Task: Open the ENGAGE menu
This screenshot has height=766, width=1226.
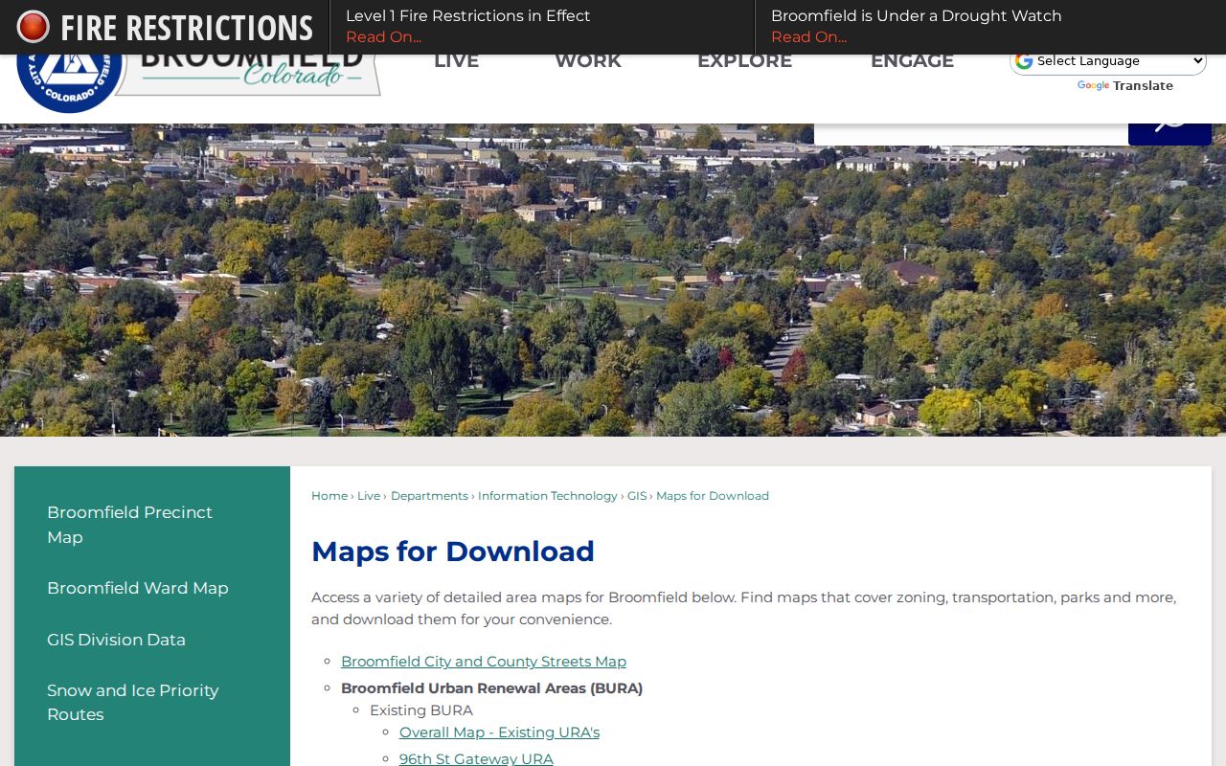Action: 912,61
